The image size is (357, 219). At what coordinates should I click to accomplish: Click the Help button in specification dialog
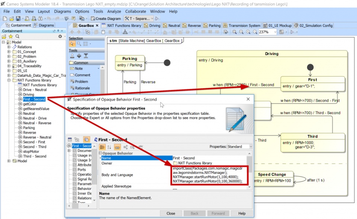(242, 213)
